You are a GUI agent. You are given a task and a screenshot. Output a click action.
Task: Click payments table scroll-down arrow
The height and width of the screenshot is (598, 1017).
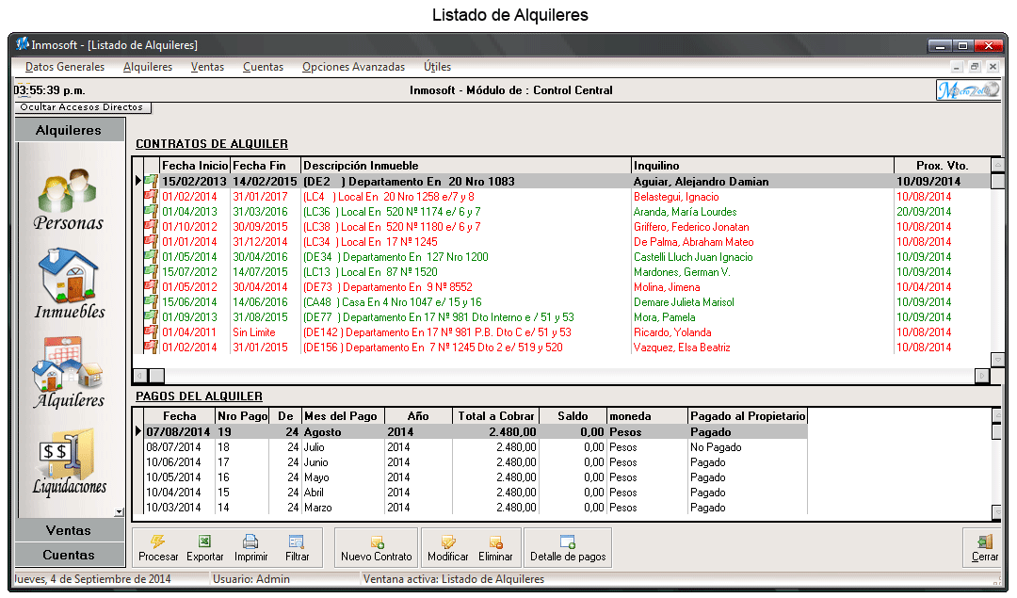click(x=997, y=513)
